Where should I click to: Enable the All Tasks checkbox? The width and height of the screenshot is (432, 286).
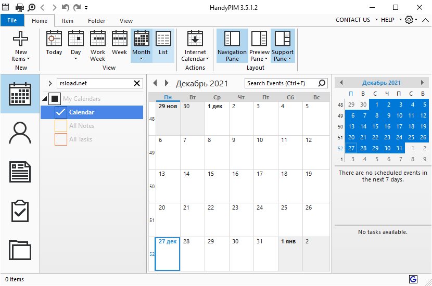(61, 139)
